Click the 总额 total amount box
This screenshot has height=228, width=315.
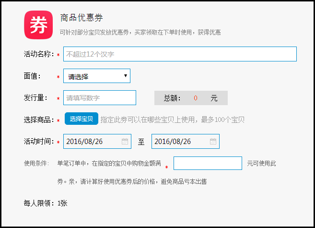(191, 98)
